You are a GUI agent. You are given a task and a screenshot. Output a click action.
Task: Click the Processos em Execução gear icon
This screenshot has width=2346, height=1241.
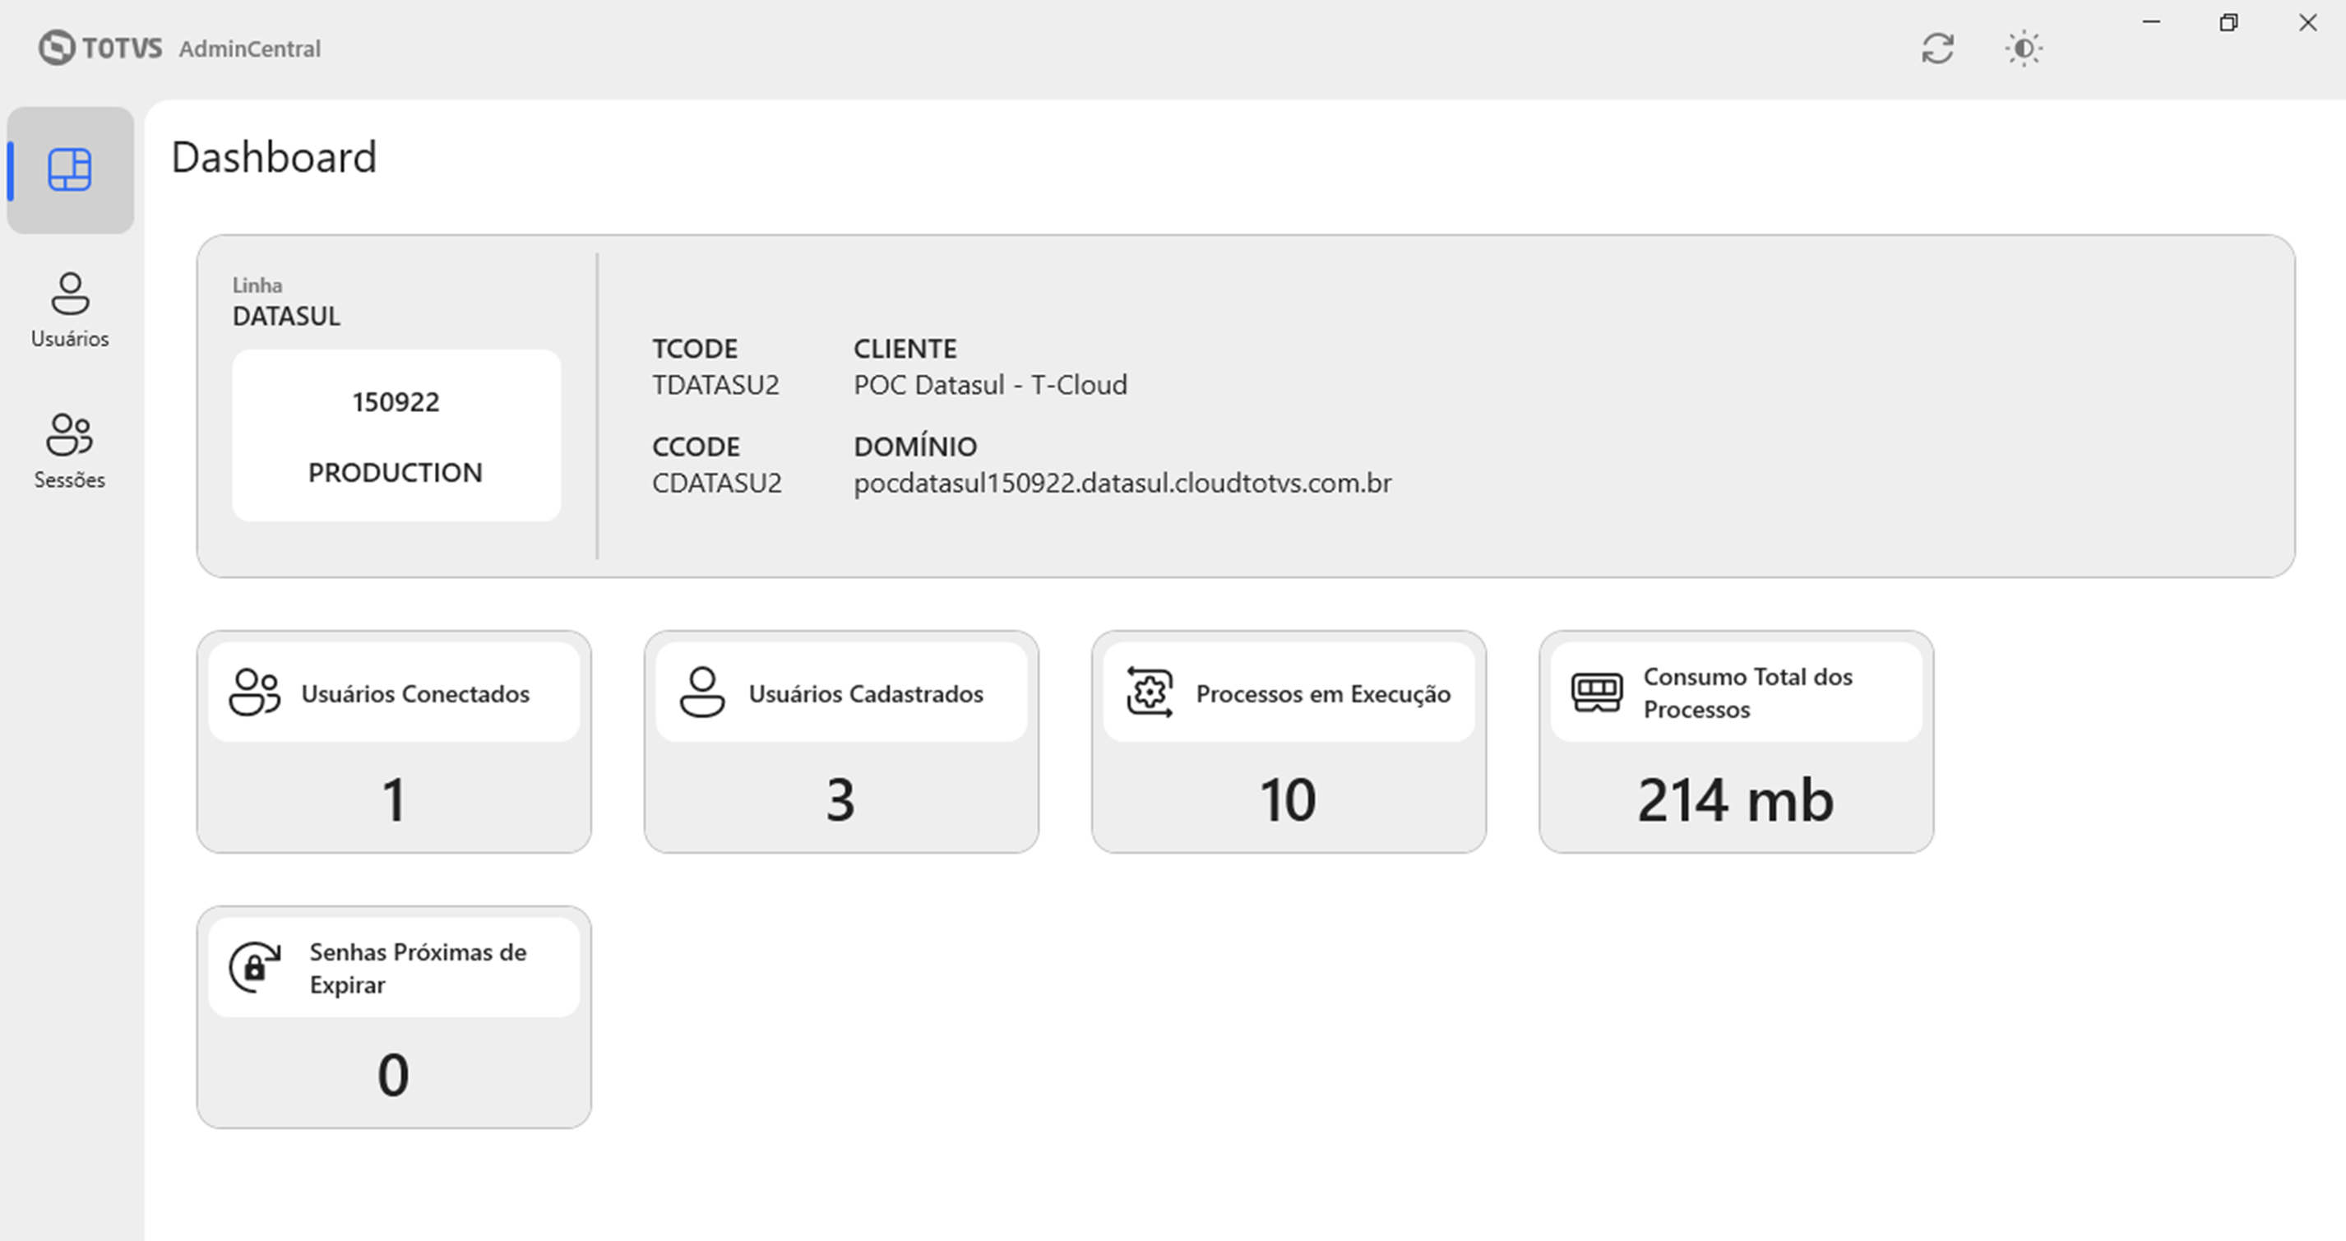click(x=1150, y=692)
